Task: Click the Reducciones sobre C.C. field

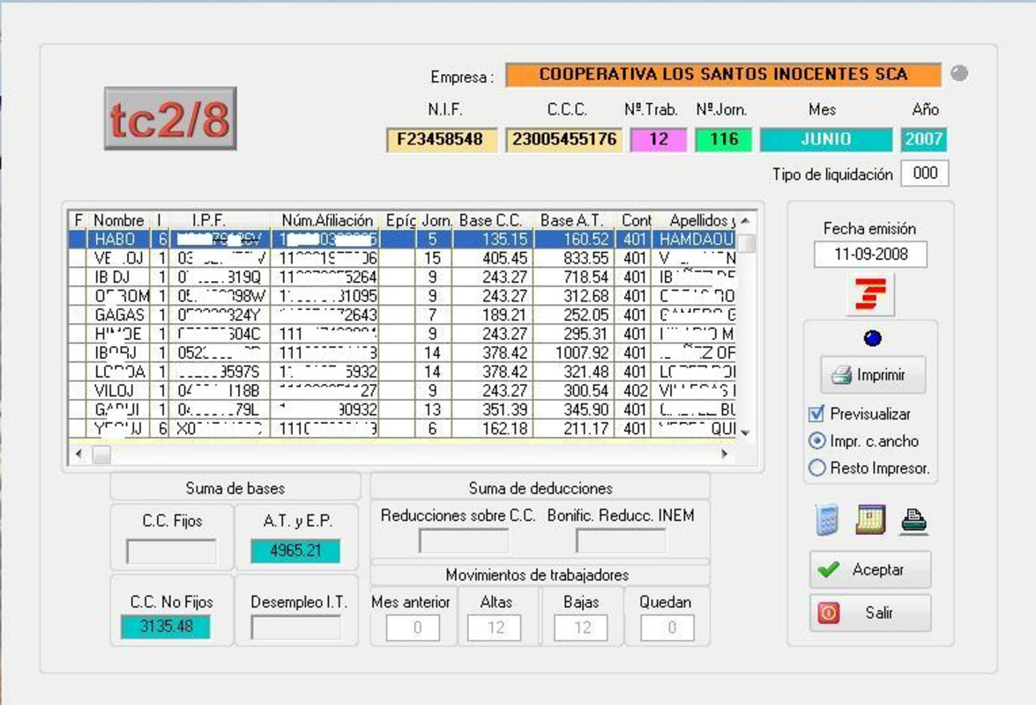Action: pyautogui.click(x=464, y=541)
